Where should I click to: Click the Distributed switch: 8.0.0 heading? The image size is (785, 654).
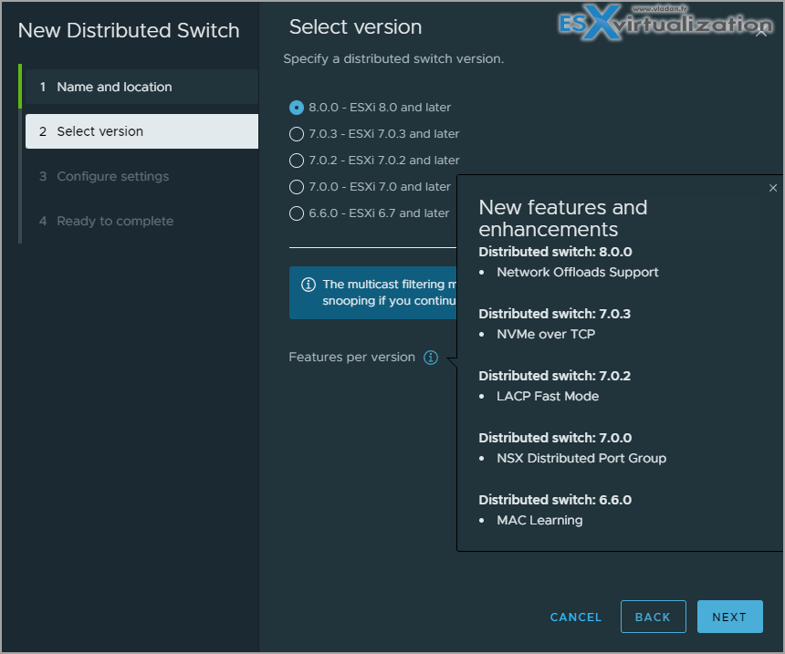coord(555,252)
